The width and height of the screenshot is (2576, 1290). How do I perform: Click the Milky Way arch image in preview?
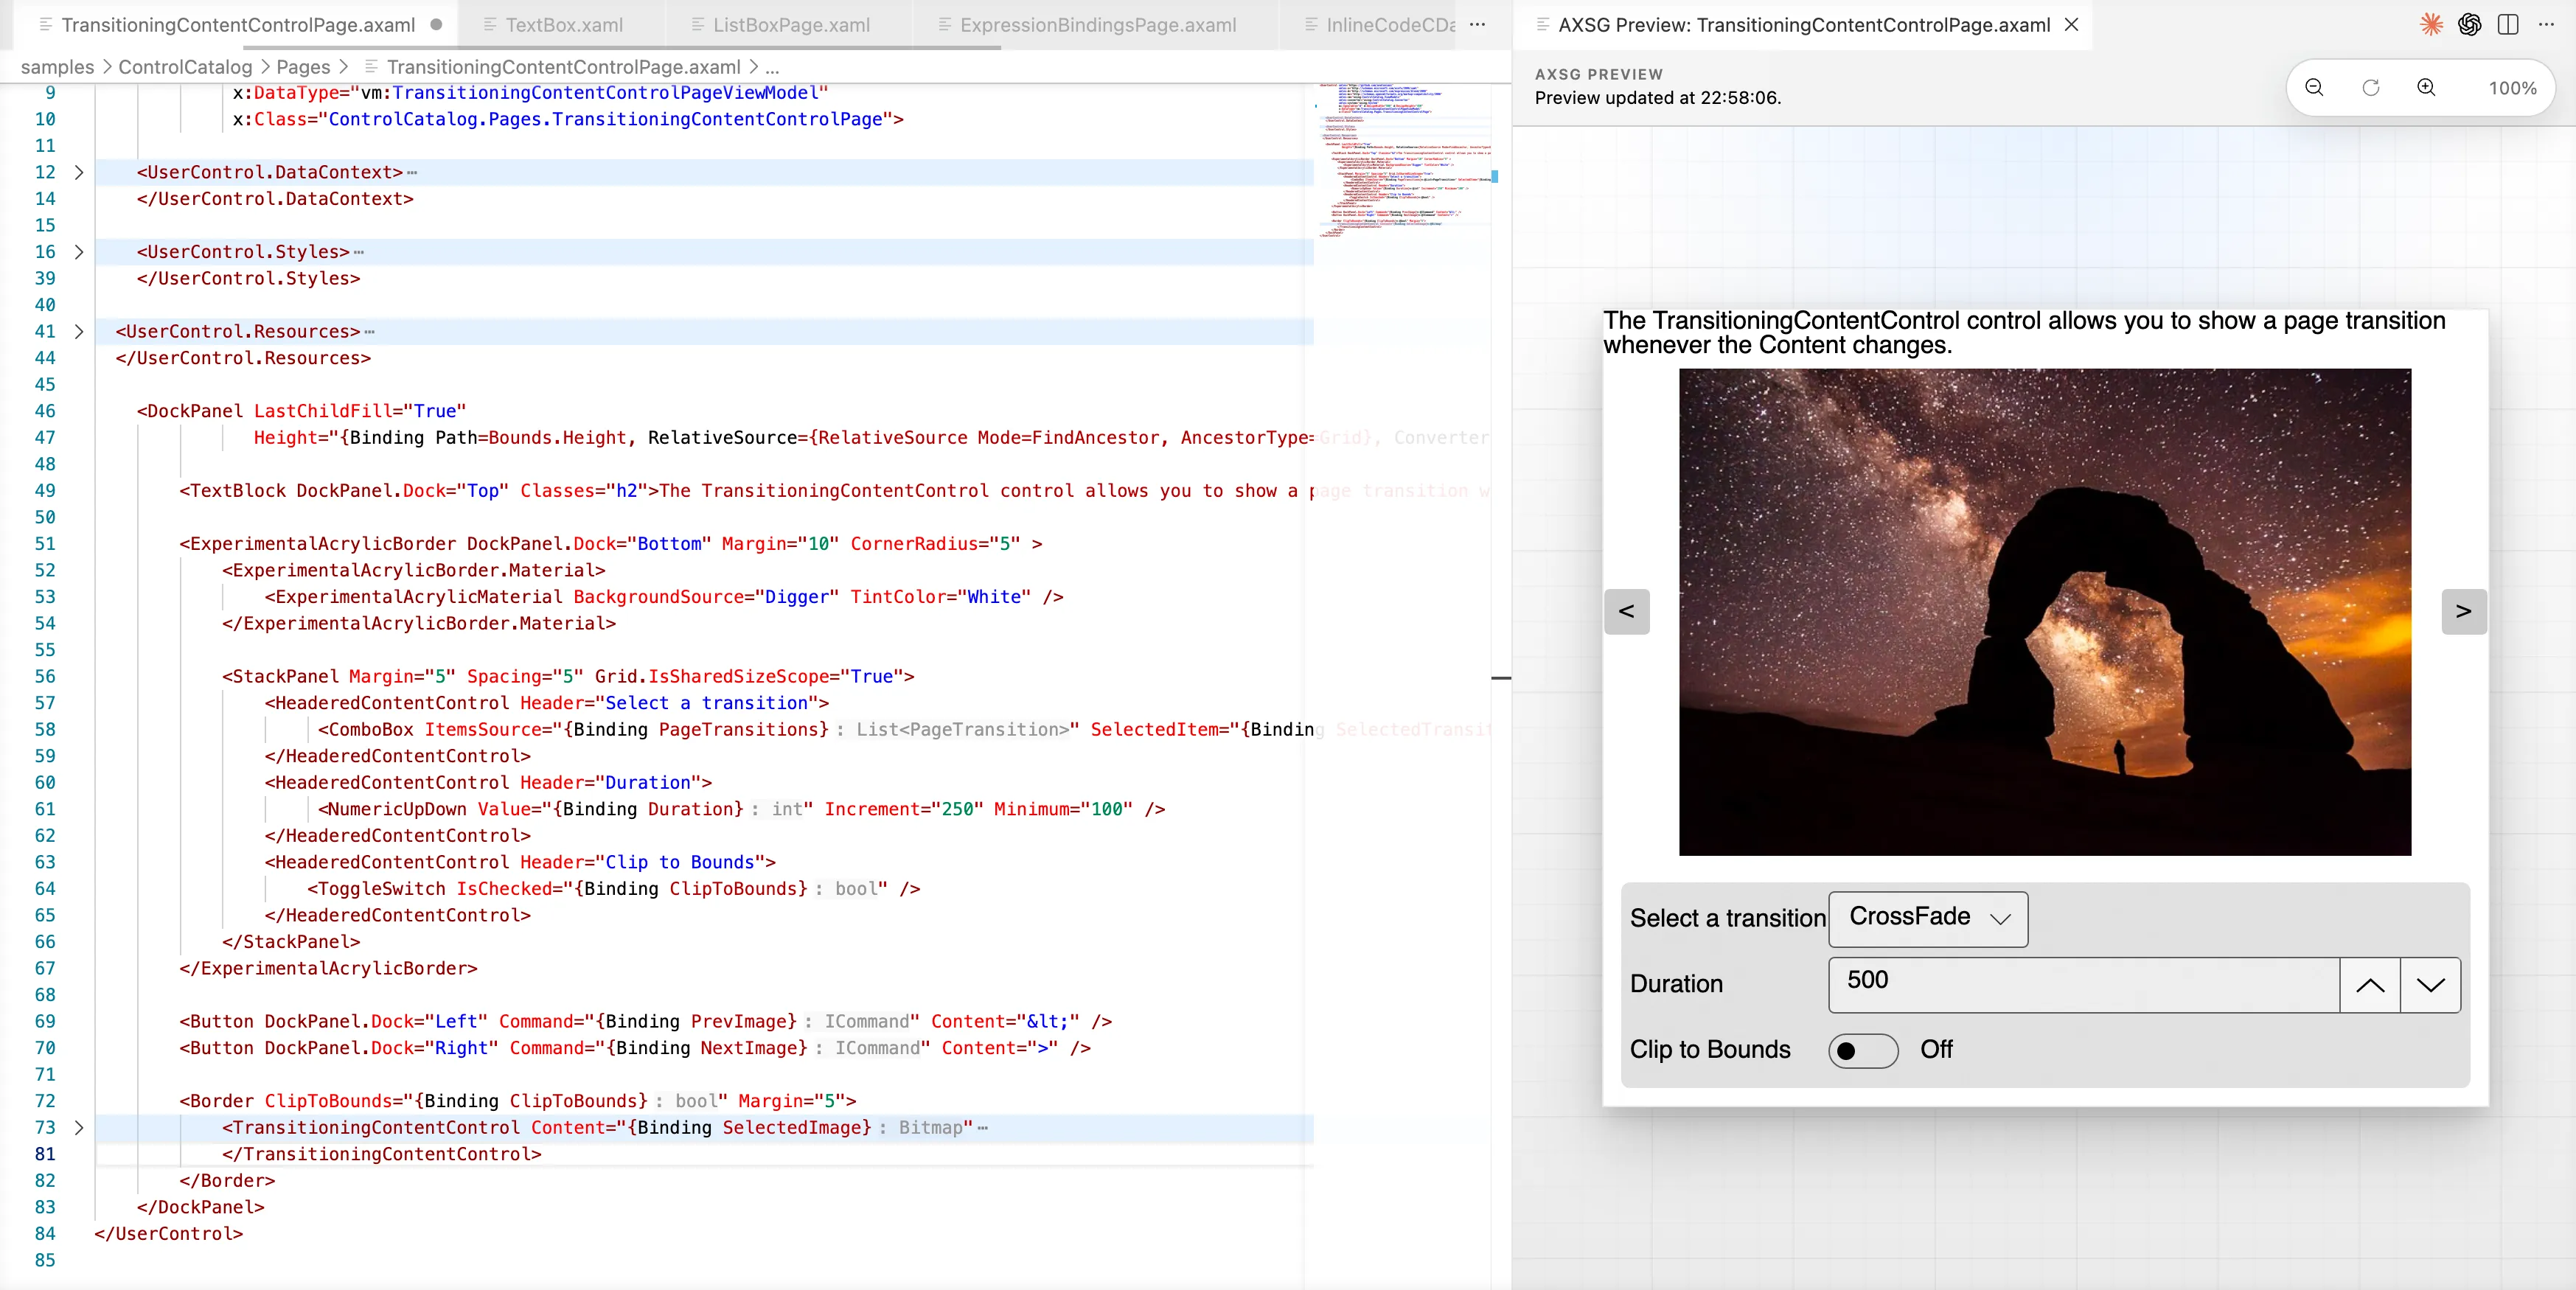[2045, 612]
